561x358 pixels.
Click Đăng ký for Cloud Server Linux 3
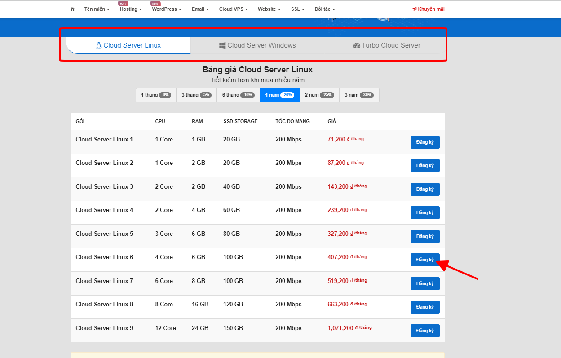coord(425,189)
